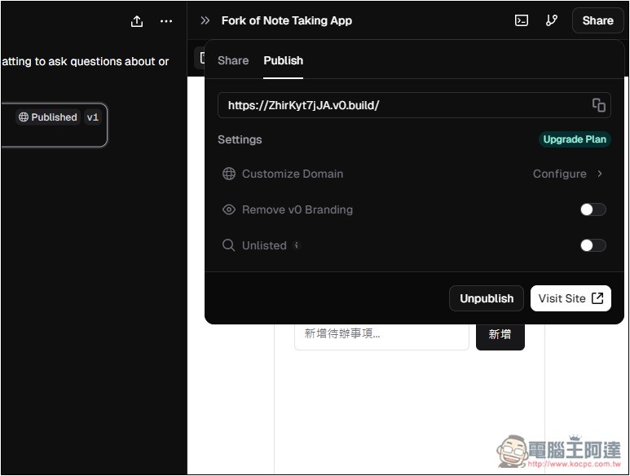Screen dimensions: 630x476
Task: Open the three-dots more options menu
Action: tap(166, 21)
